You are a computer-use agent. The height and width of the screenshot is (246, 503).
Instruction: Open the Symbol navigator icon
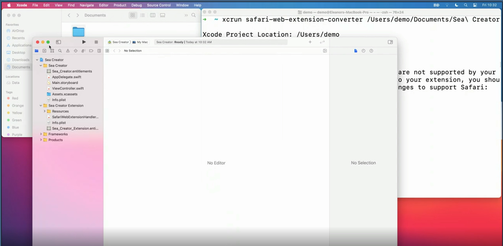[52, 51]
